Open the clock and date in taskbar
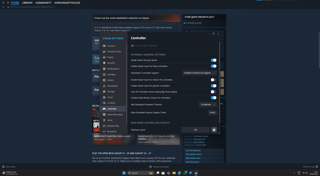The height and width of the screenshot is (176, 320). pos(313,173)
